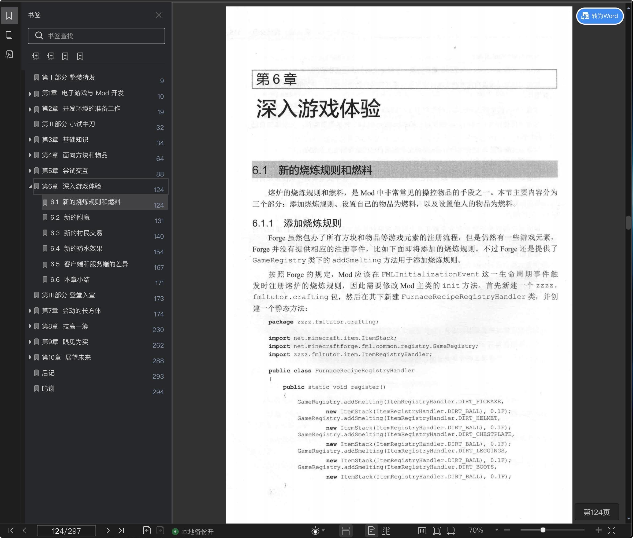Click the zoom in plus icon
This screenshot has height=538, width=633.
click(x=598, y=530)
